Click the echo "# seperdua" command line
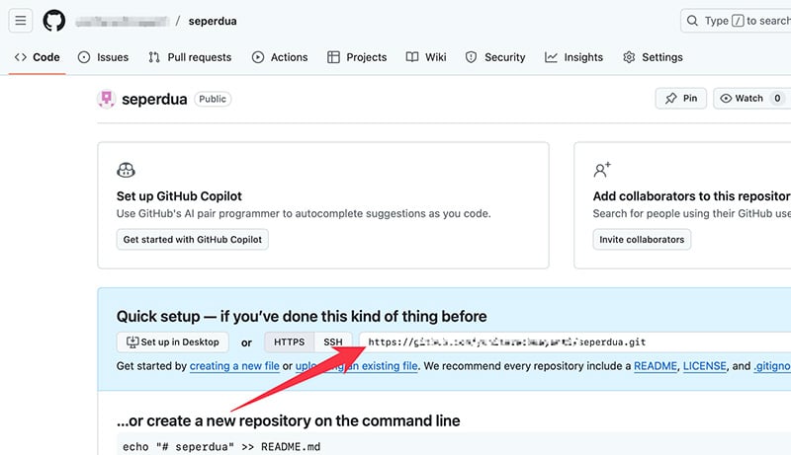The height and width of the screenshot is (455, 791). (x=221, y=447)
